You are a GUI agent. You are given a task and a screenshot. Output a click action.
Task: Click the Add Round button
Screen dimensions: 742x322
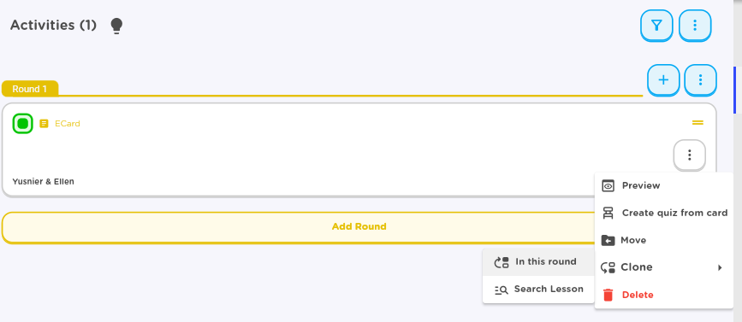coord(359,226)
